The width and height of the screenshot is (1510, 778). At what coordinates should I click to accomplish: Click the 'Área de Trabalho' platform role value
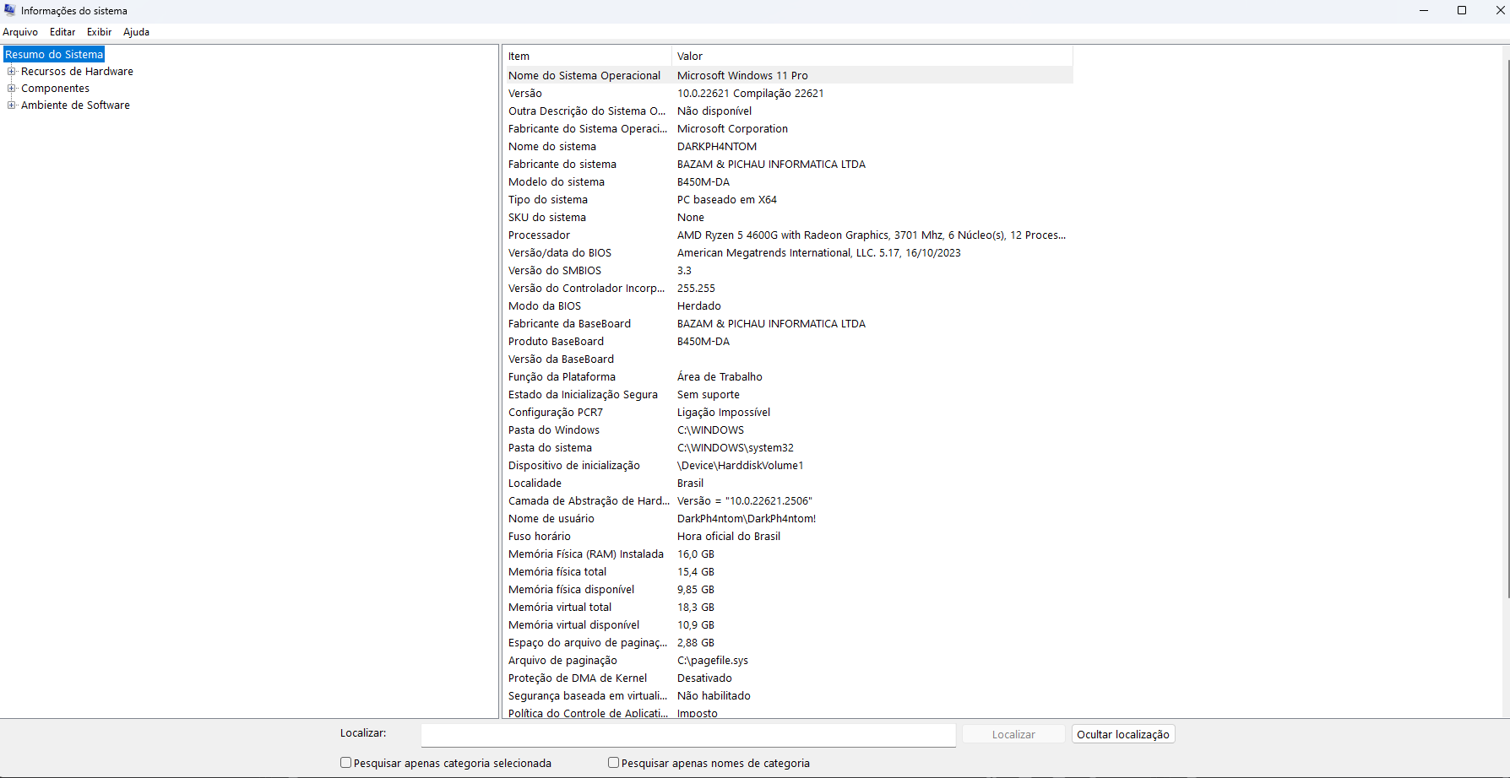[720, 377]
